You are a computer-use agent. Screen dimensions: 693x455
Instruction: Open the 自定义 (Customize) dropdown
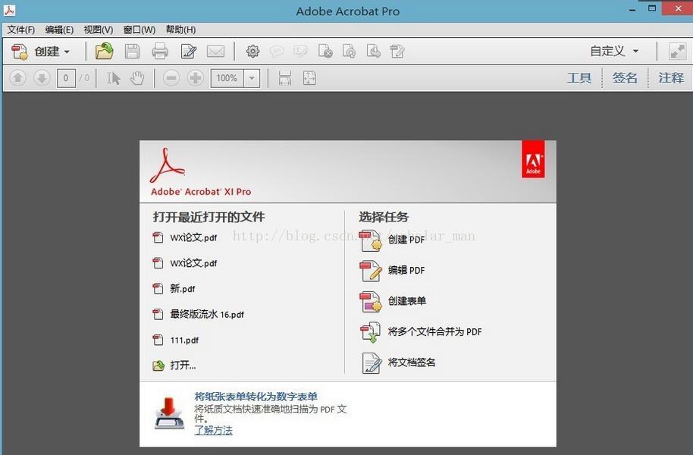tap(614, 52)
